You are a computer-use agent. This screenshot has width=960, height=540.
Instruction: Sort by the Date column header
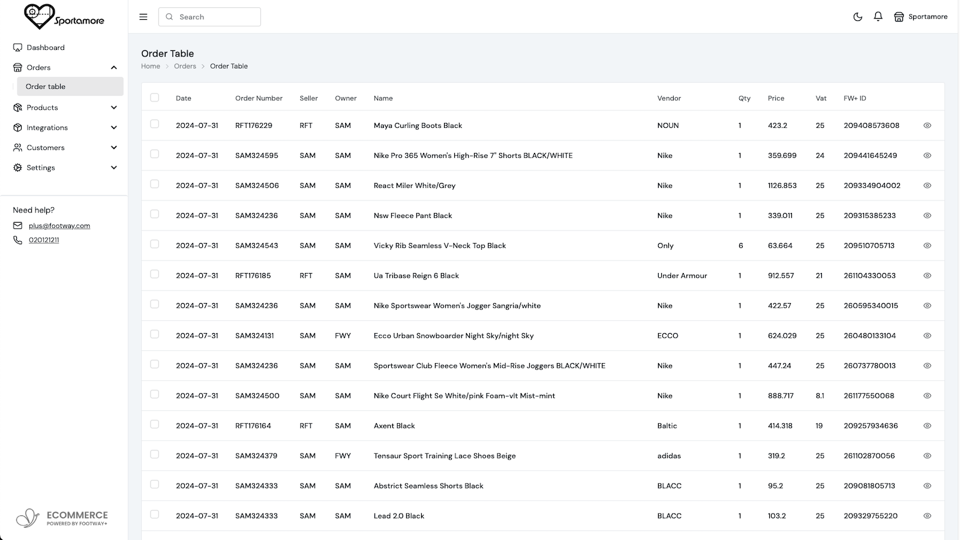tap(184, 98)
